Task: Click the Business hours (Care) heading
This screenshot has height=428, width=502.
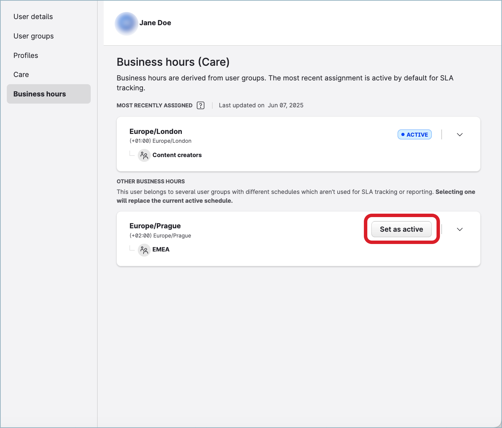Action: coord(173,62)
